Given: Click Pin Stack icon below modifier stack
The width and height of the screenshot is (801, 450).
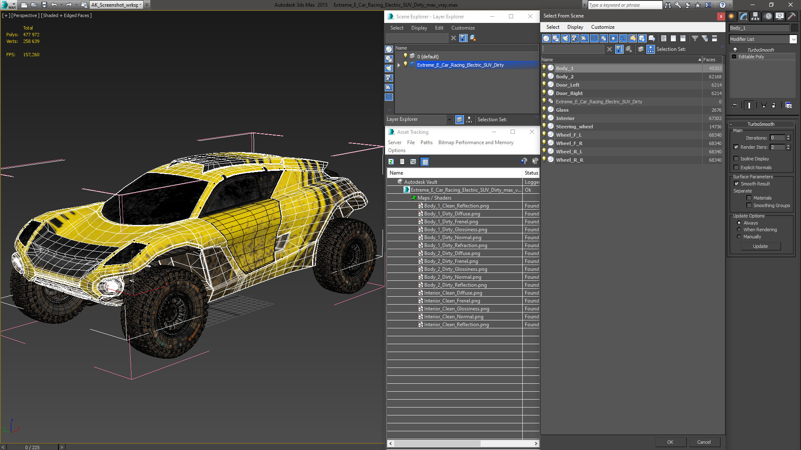Looking at the screenshot, I should pos(735,105).
